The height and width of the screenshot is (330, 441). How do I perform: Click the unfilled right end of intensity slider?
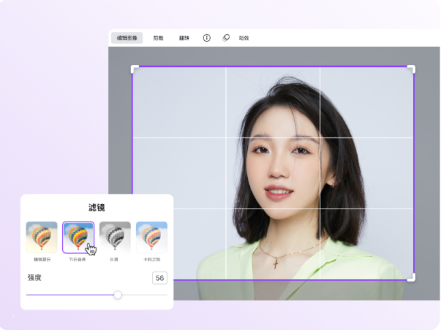[154, 295]
